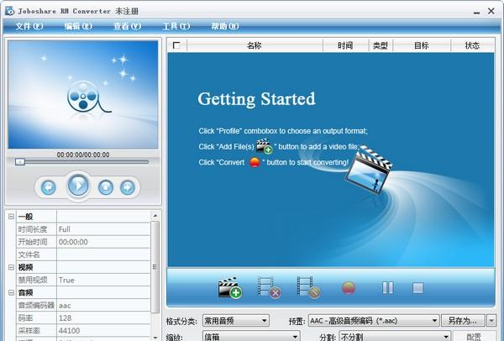Click the Joboshare app icon in title bar
Viewport: 504px width, 341px height.
pos(9,11)
